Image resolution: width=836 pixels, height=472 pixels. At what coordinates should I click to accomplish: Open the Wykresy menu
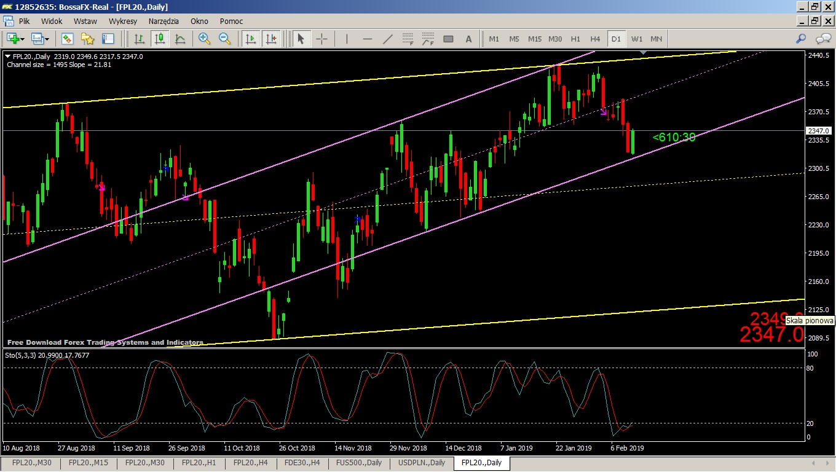122,21
